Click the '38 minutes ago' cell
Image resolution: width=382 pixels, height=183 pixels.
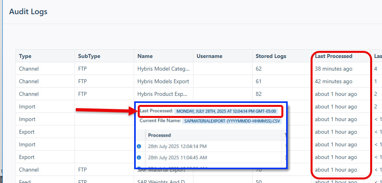coord(333,69)
